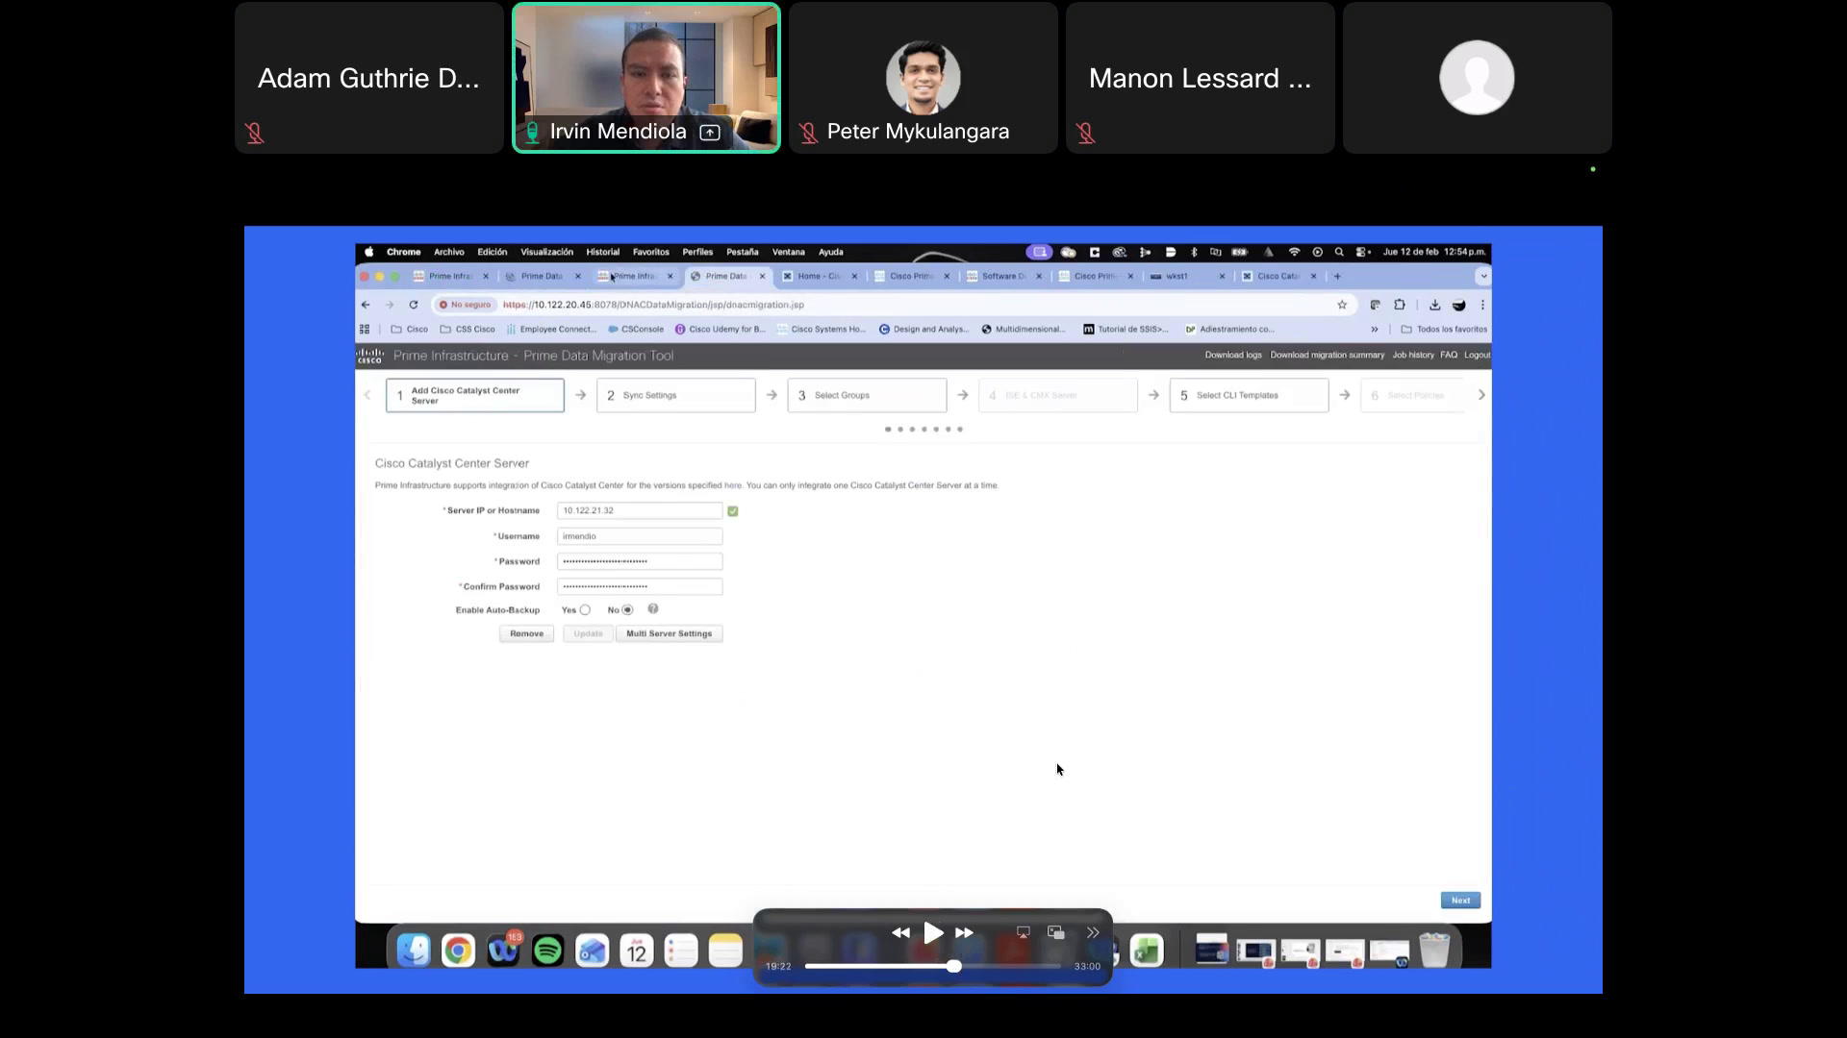The height and width of the screenshot is (1038, 1847).
Task: Open Todos los favoritos bookmarks folder
Action: click(1444, 329)
